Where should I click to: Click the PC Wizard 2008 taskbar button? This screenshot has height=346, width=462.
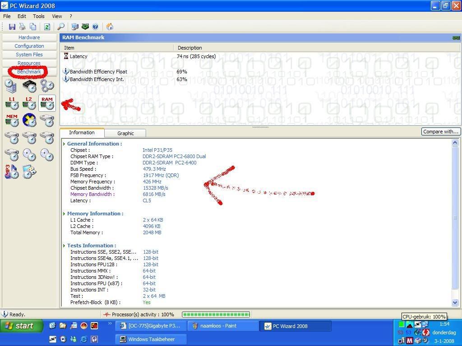296,326
